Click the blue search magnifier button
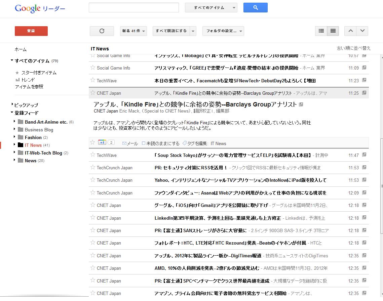Viewport: 383px width, 301px height. click(x=255, y=8)
